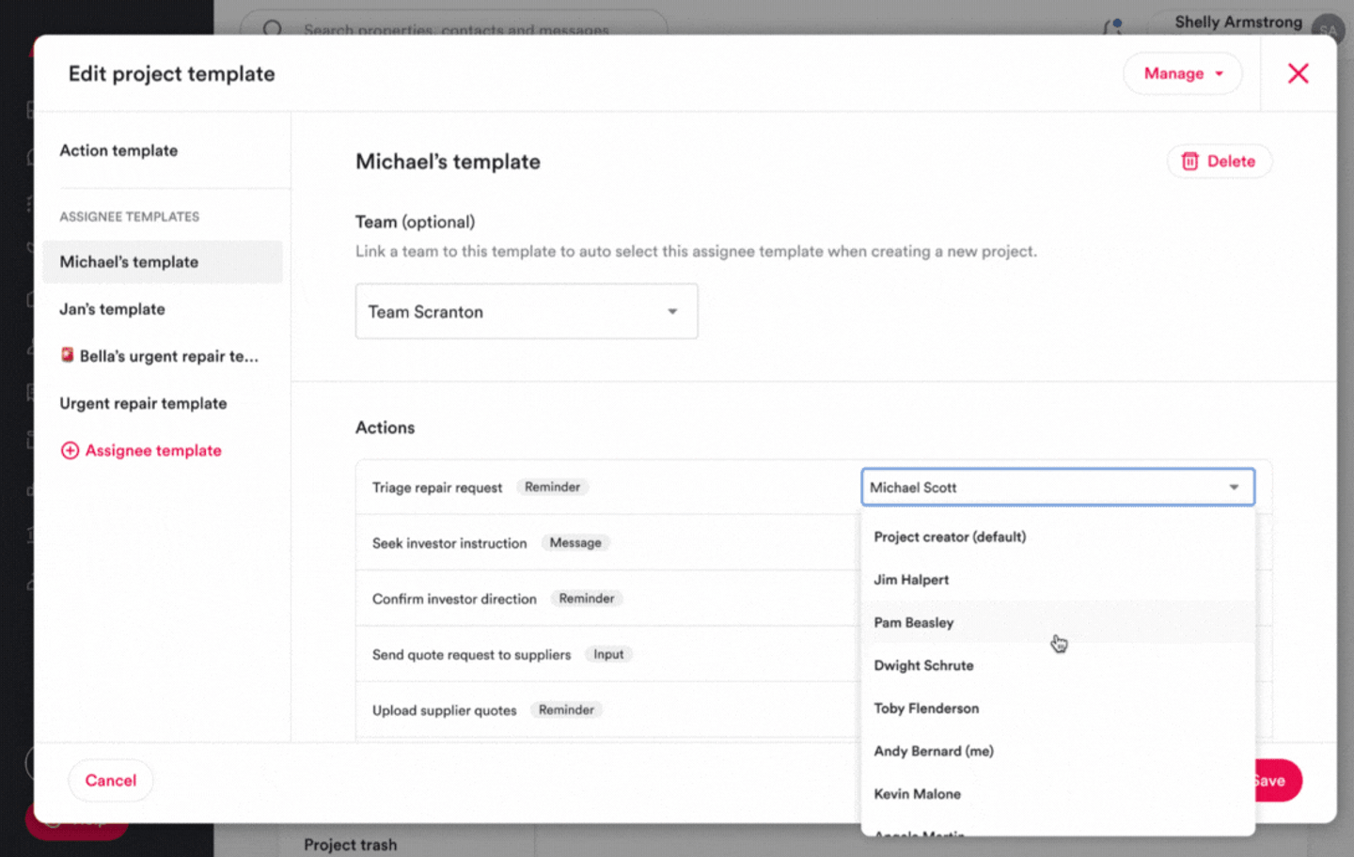Viewport: 1354px width, 857px height.
Task: Open the Manage dropdown menu
Action: [x=1183, y=73]
